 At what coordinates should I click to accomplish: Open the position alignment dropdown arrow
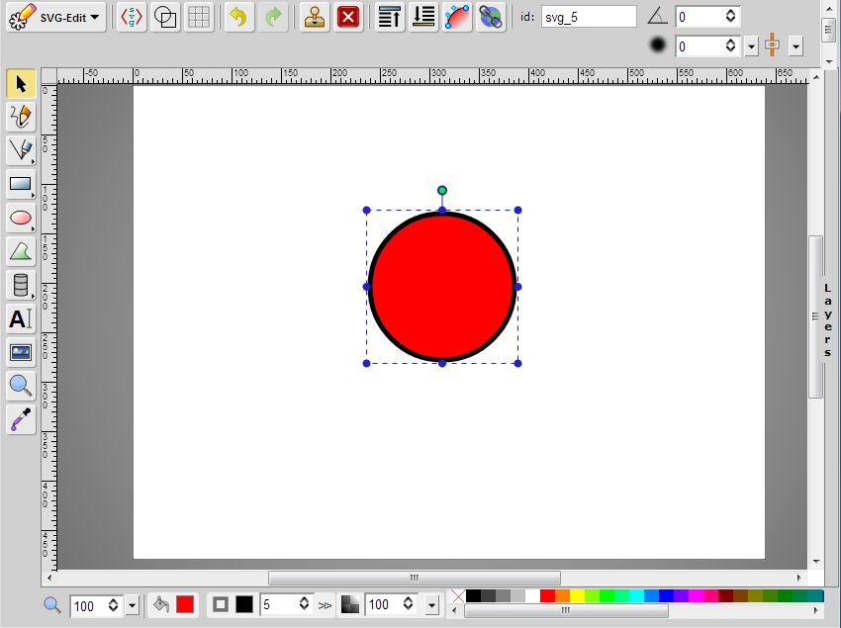click(x=795, y=46)
